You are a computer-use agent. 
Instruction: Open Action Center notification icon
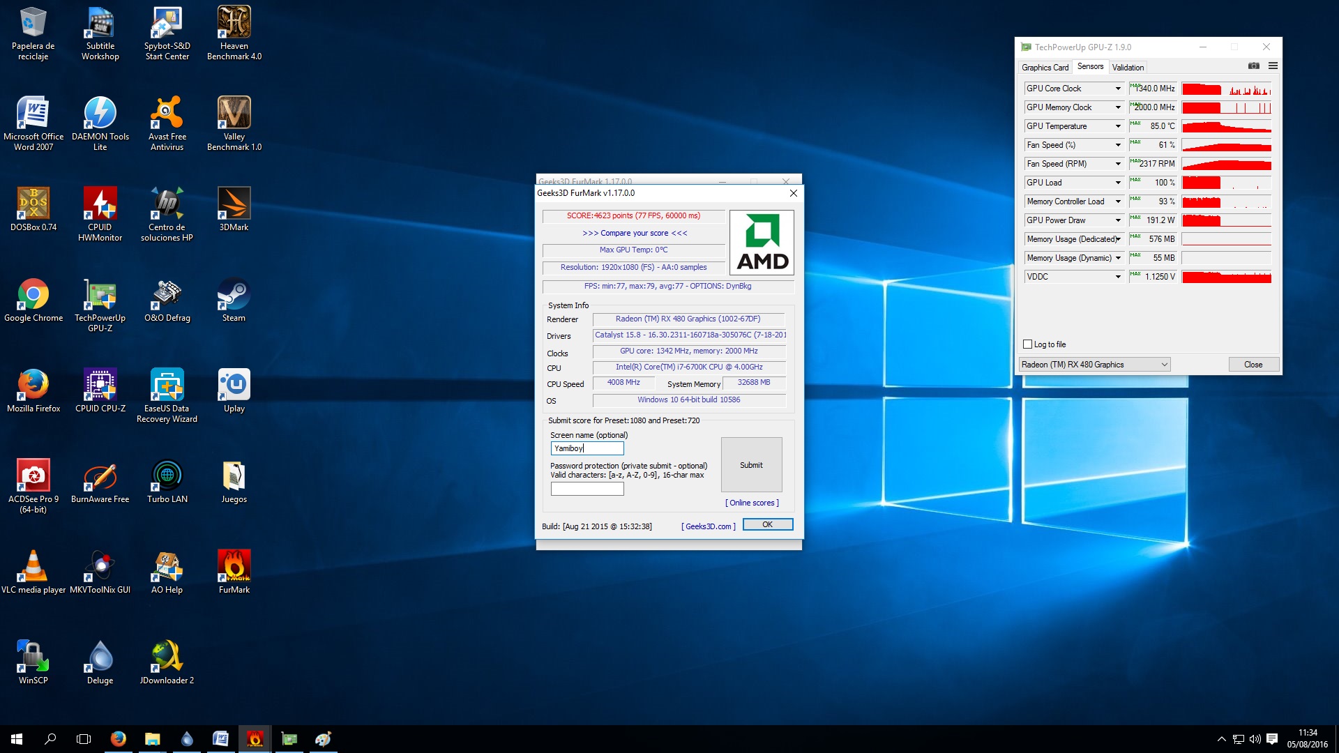(x=1271, y=739)
